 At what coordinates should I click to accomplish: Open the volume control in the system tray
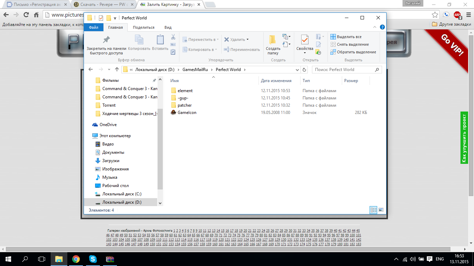(413, 259)
